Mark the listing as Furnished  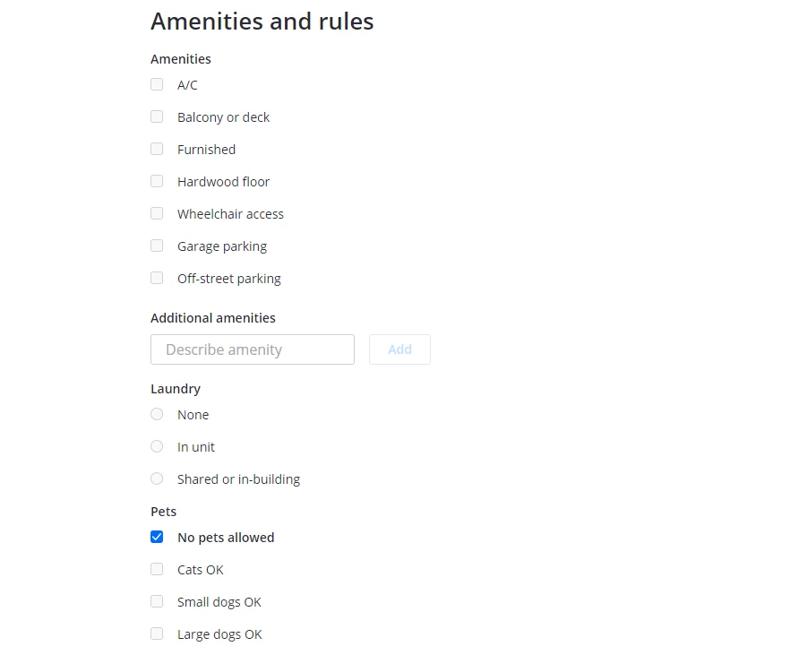[157, 149]
